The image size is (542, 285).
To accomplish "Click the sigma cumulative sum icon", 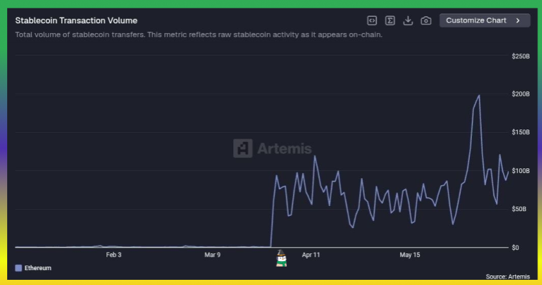I will click(x=390, y=21).
